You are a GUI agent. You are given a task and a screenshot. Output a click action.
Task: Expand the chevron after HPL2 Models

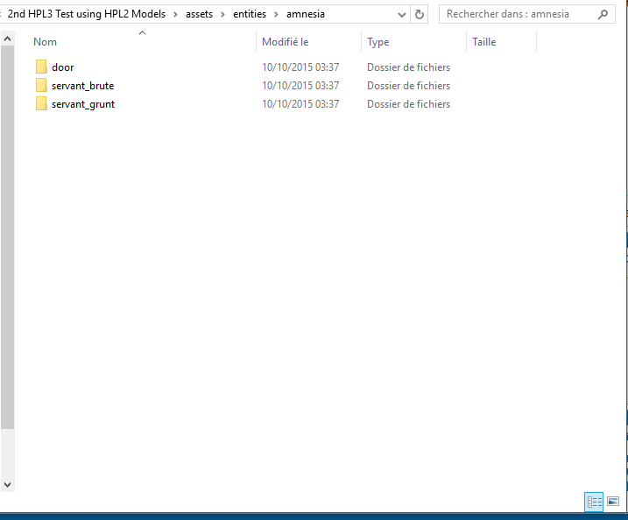(175, 14)
